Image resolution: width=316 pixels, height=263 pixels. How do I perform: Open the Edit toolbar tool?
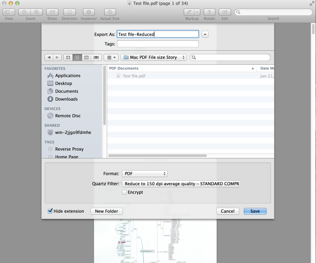[224, 12]
